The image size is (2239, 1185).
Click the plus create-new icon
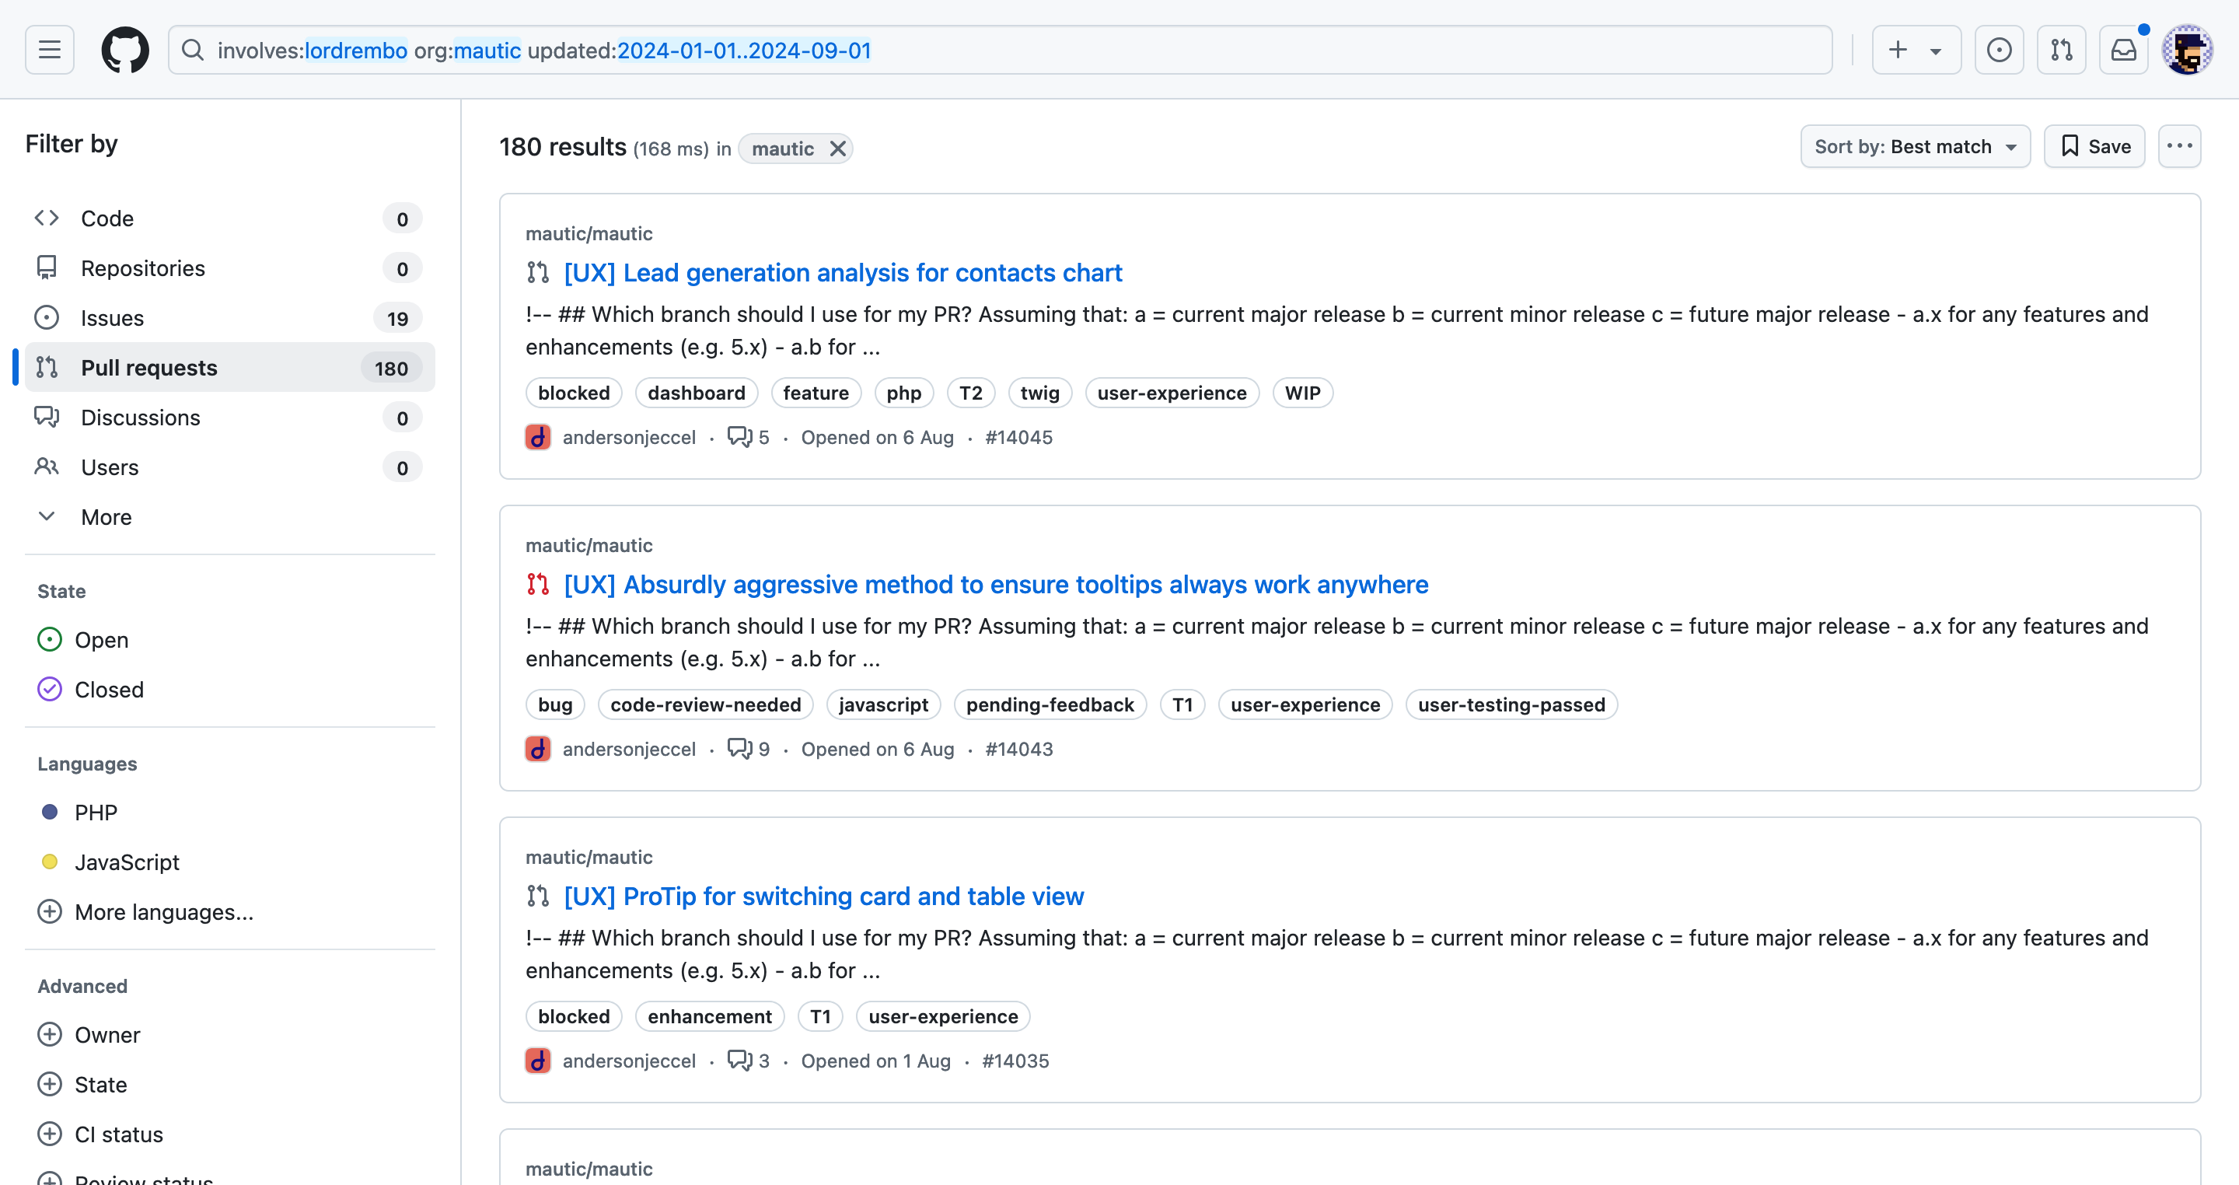(x=1898, y=50)
